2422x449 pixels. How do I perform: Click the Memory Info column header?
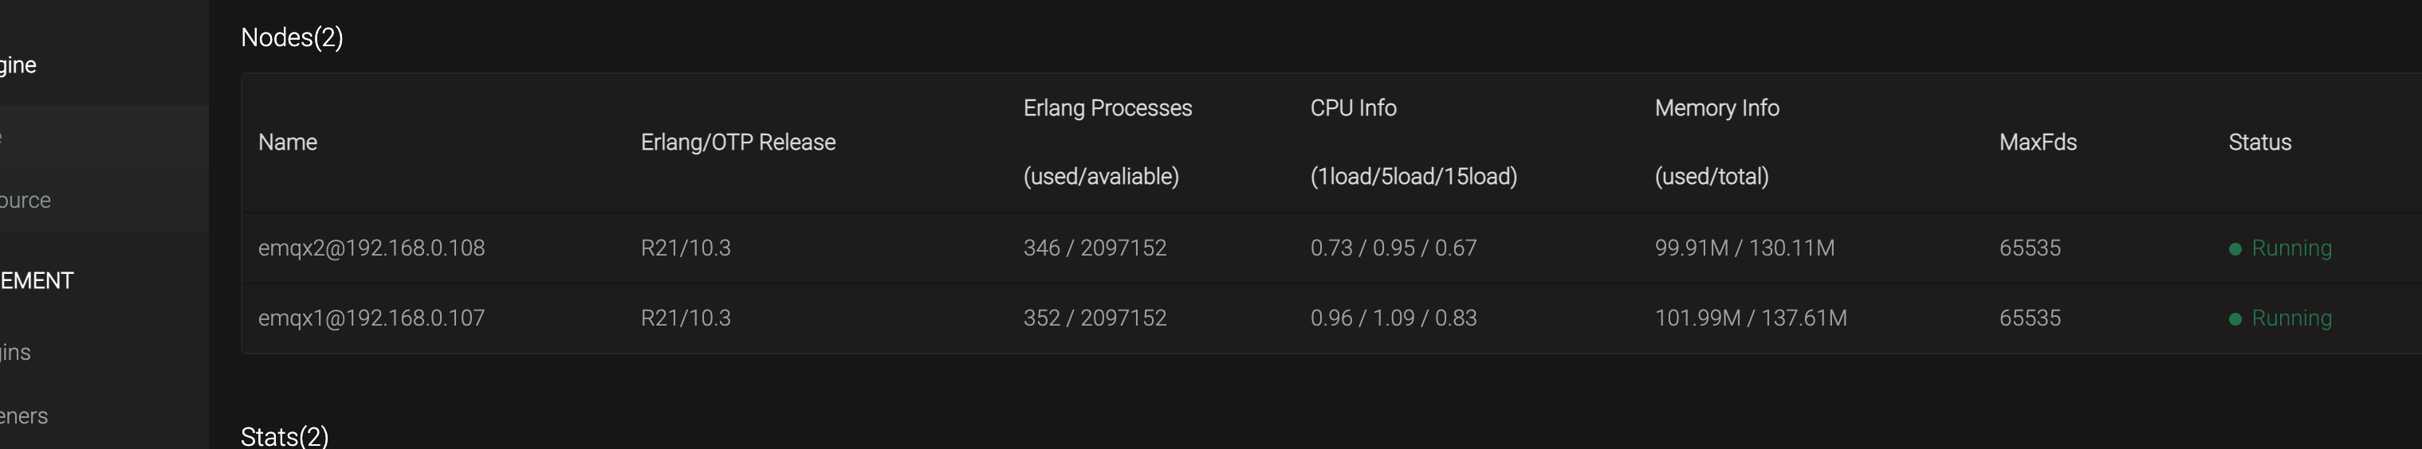click(x=1716, y=108)
